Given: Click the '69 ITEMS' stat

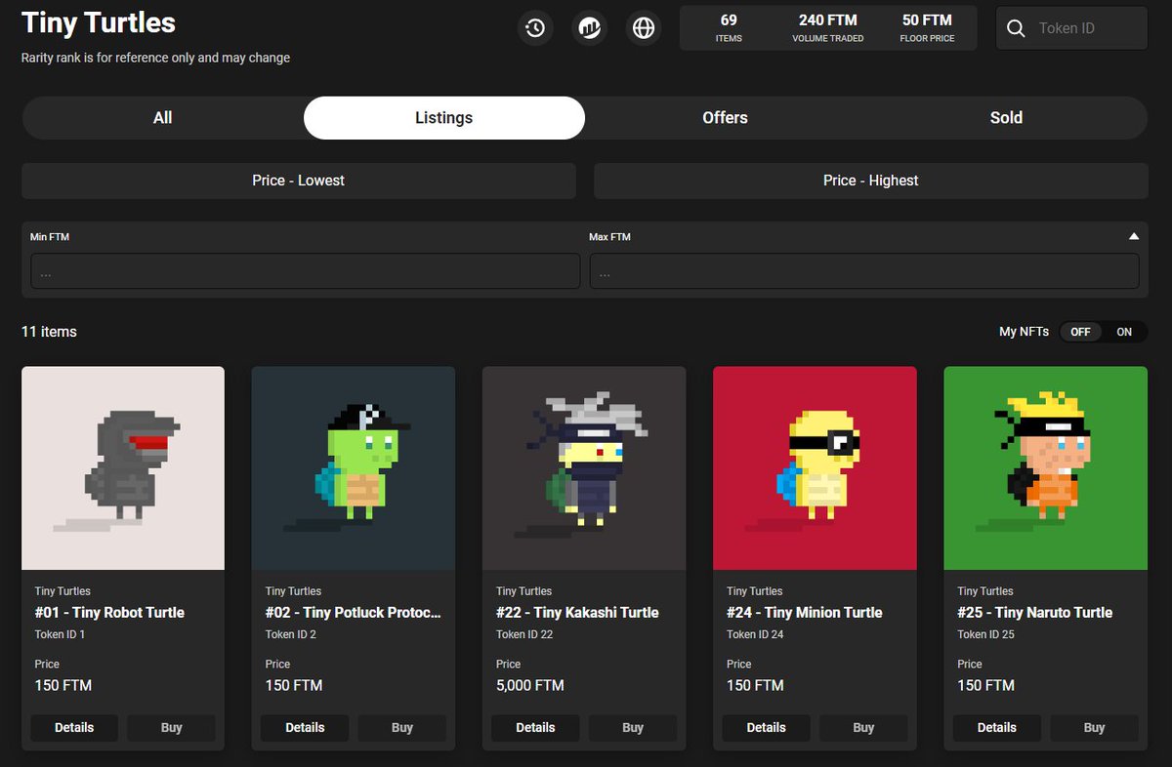Looking at the screenshot, I should click(729, 28).
